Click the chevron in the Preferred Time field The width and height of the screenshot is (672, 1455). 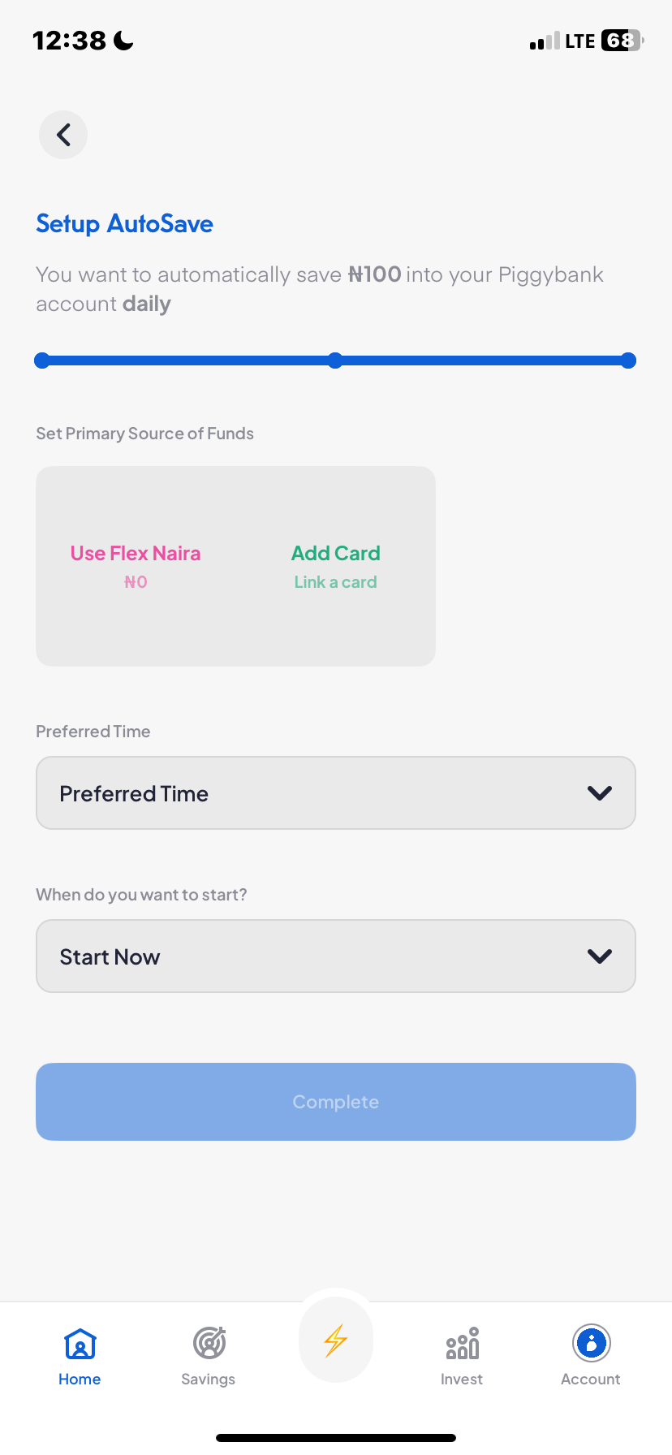(600, 793)
